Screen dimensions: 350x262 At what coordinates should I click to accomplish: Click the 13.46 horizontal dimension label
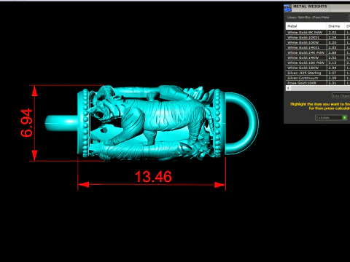[x=153, y=177]
